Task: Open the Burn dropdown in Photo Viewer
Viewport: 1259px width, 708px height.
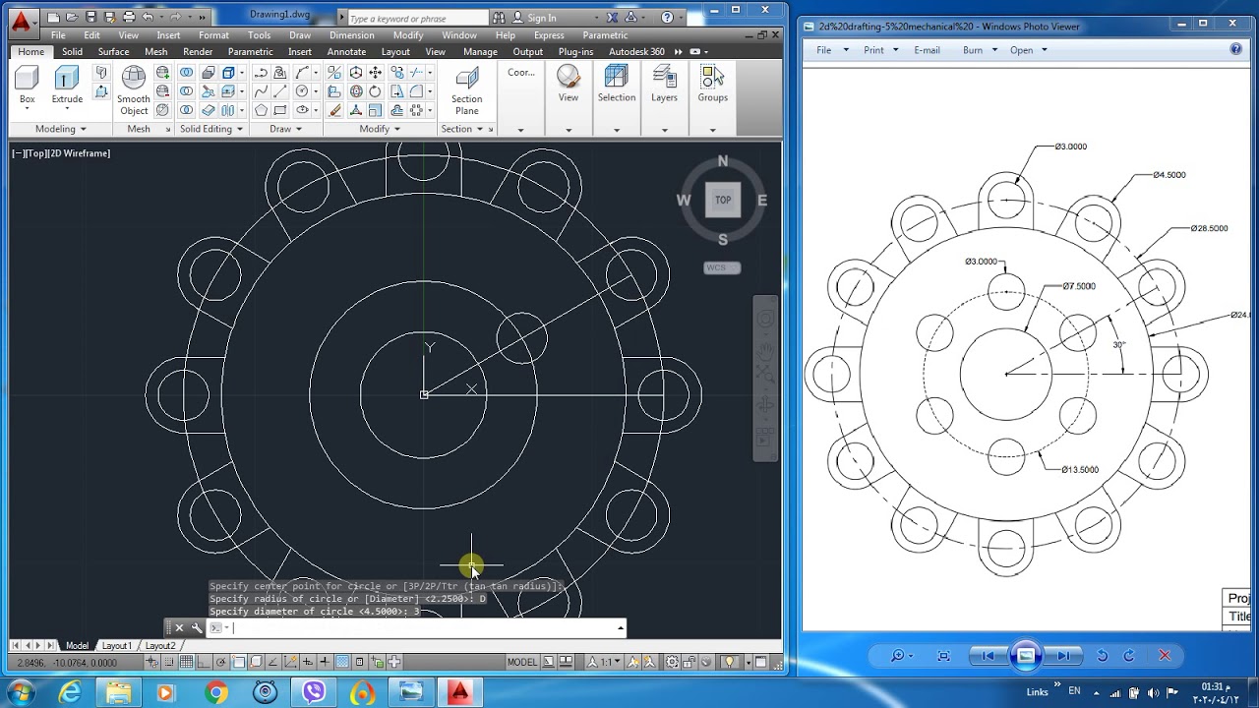Action: [979, 50]
